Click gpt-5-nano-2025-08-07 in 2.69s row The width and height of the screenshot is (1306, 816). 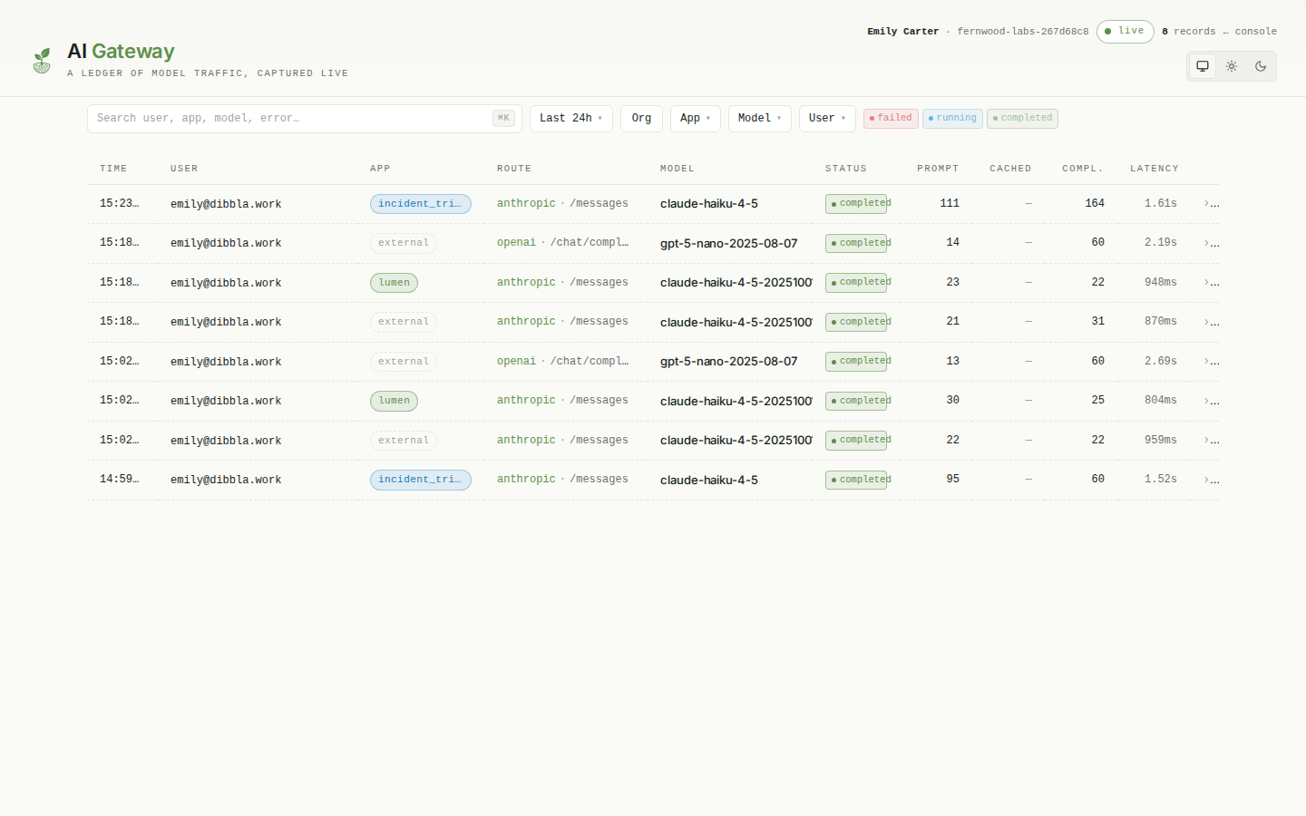[729, 362]
